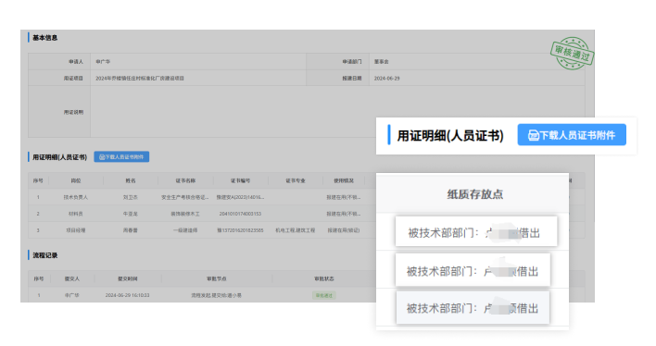Click the 一级建造师 certificate name cell

(185, 230)
